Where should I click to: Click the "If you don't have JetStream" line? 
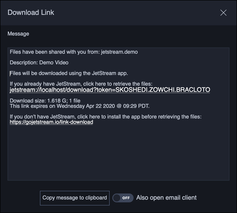coord(106,117)
